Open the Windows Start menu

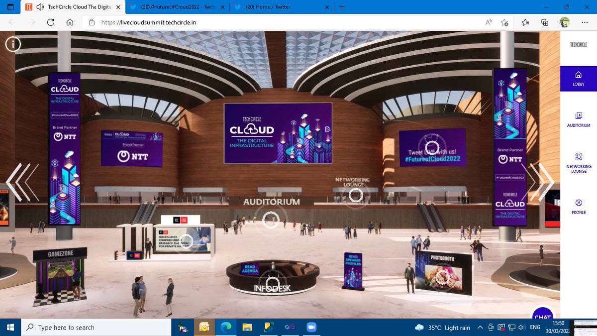(x=11, y=327)
